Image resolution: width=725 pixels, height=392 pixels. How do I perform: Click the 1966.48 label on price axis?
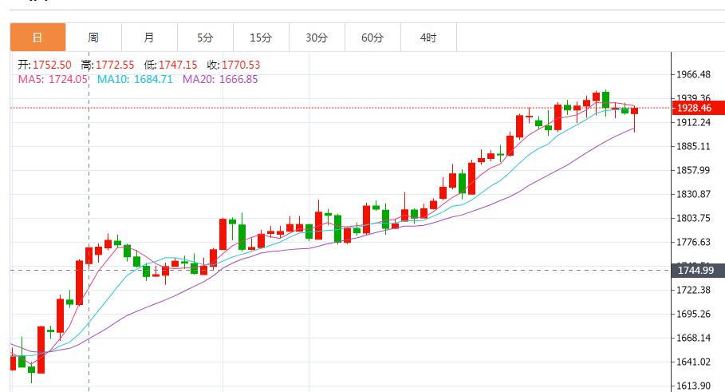point(693,74)
